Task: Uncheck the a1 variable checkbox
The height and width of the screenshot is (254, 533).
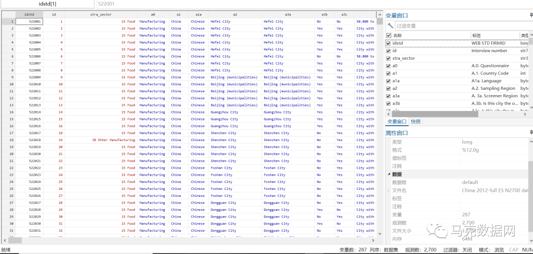Action: [388, 73]
